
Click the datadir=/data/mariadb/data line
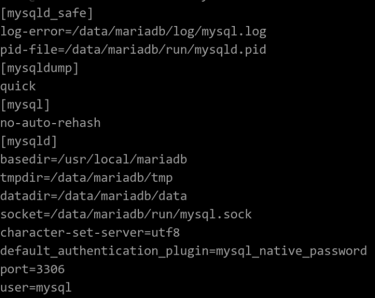coord(93,196)
